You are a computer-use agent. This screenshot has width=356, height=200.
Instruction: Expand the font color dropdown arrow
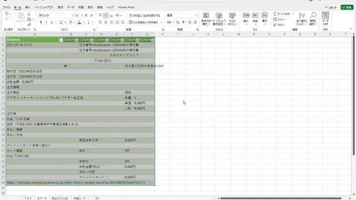(x=83, y=22)
